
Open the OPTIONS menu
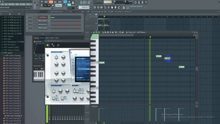click(x=22, y=4)
